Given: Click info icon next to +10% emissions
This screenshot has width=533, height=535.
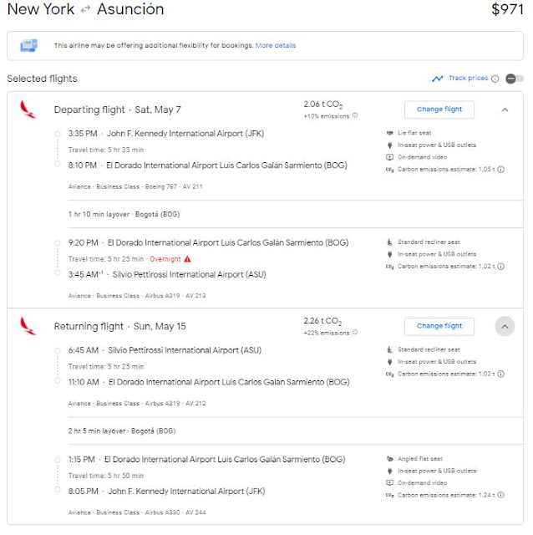Looking at the screenshot, I should [355, 115].
